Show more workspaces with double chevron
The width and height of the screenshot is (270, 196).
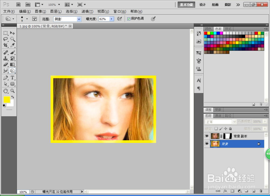(x=238, y=5)
